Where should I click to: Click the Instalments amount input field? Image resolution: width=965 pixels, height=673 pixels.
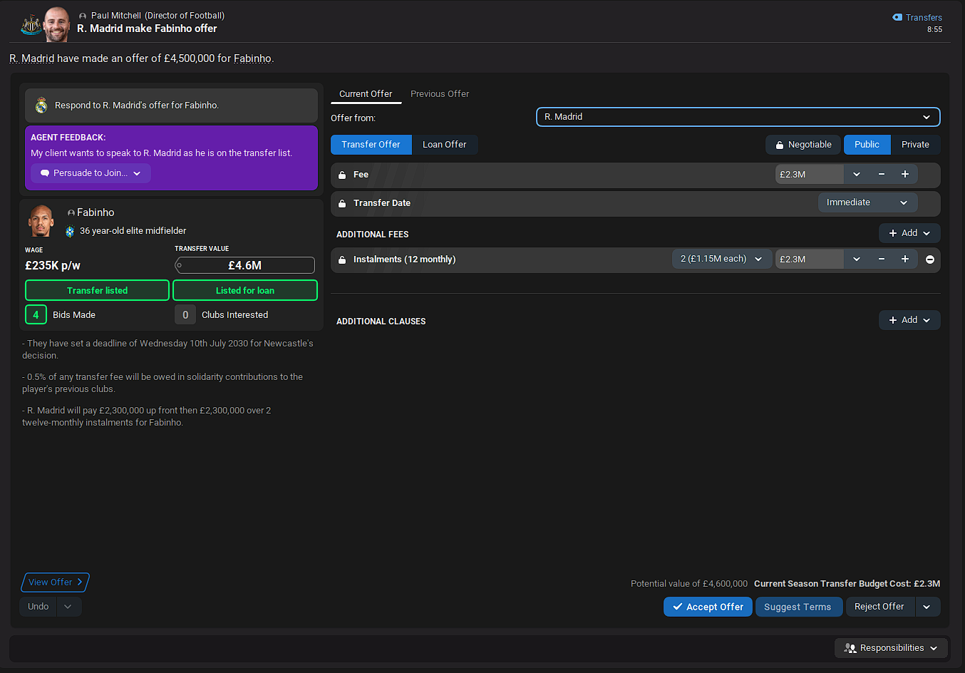(809, 260)
